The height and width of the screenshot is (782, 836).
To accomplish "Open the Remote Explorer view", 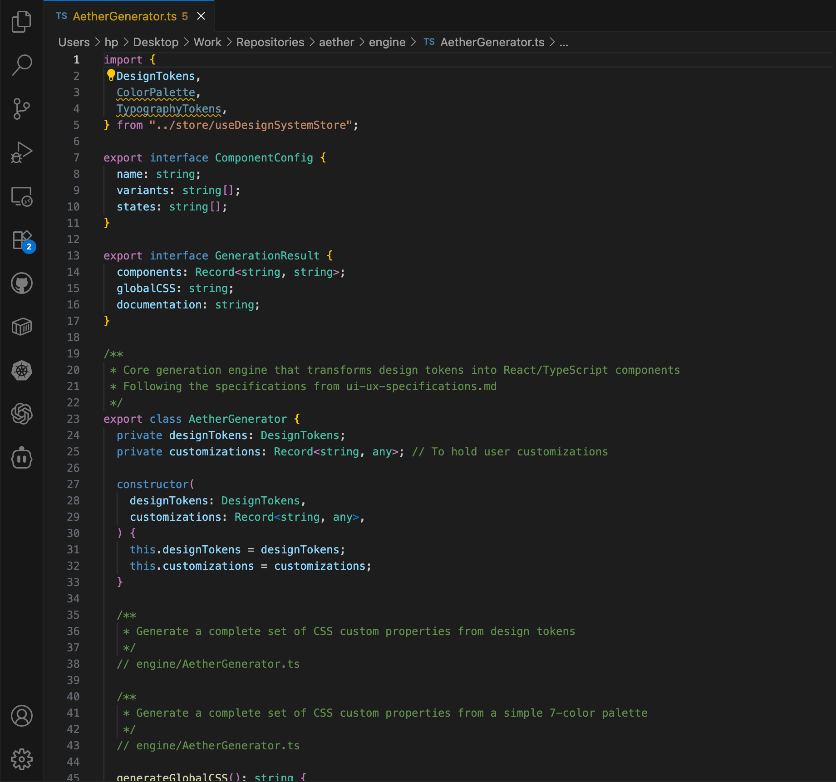I will [x=21, y=196].
